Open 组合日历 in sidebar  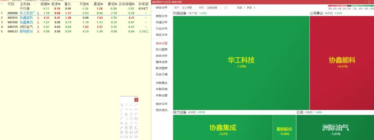pyautogui.click(x=161, y=104)
